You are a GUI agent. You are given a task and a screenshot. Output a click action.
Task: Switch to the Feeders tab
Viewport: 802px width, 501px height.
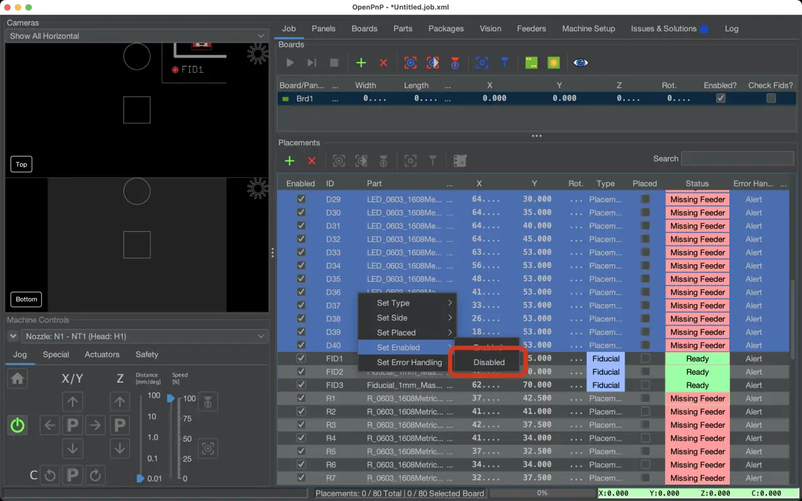pos(531,29)
